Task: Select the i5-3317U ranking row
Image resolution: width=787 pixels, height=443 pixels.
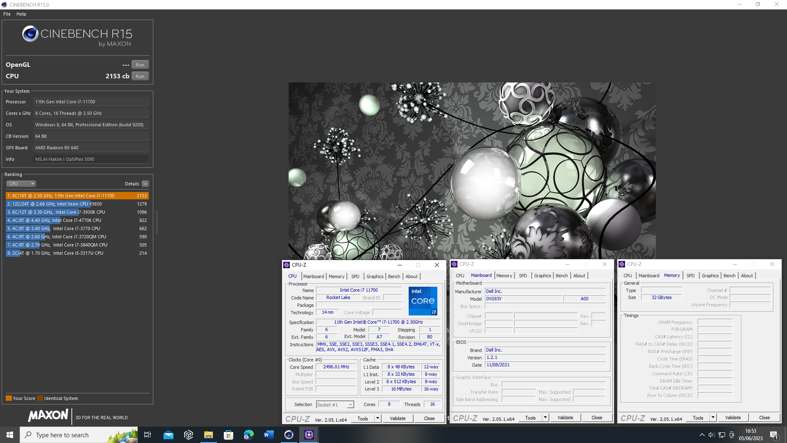Action: [77, 253]
